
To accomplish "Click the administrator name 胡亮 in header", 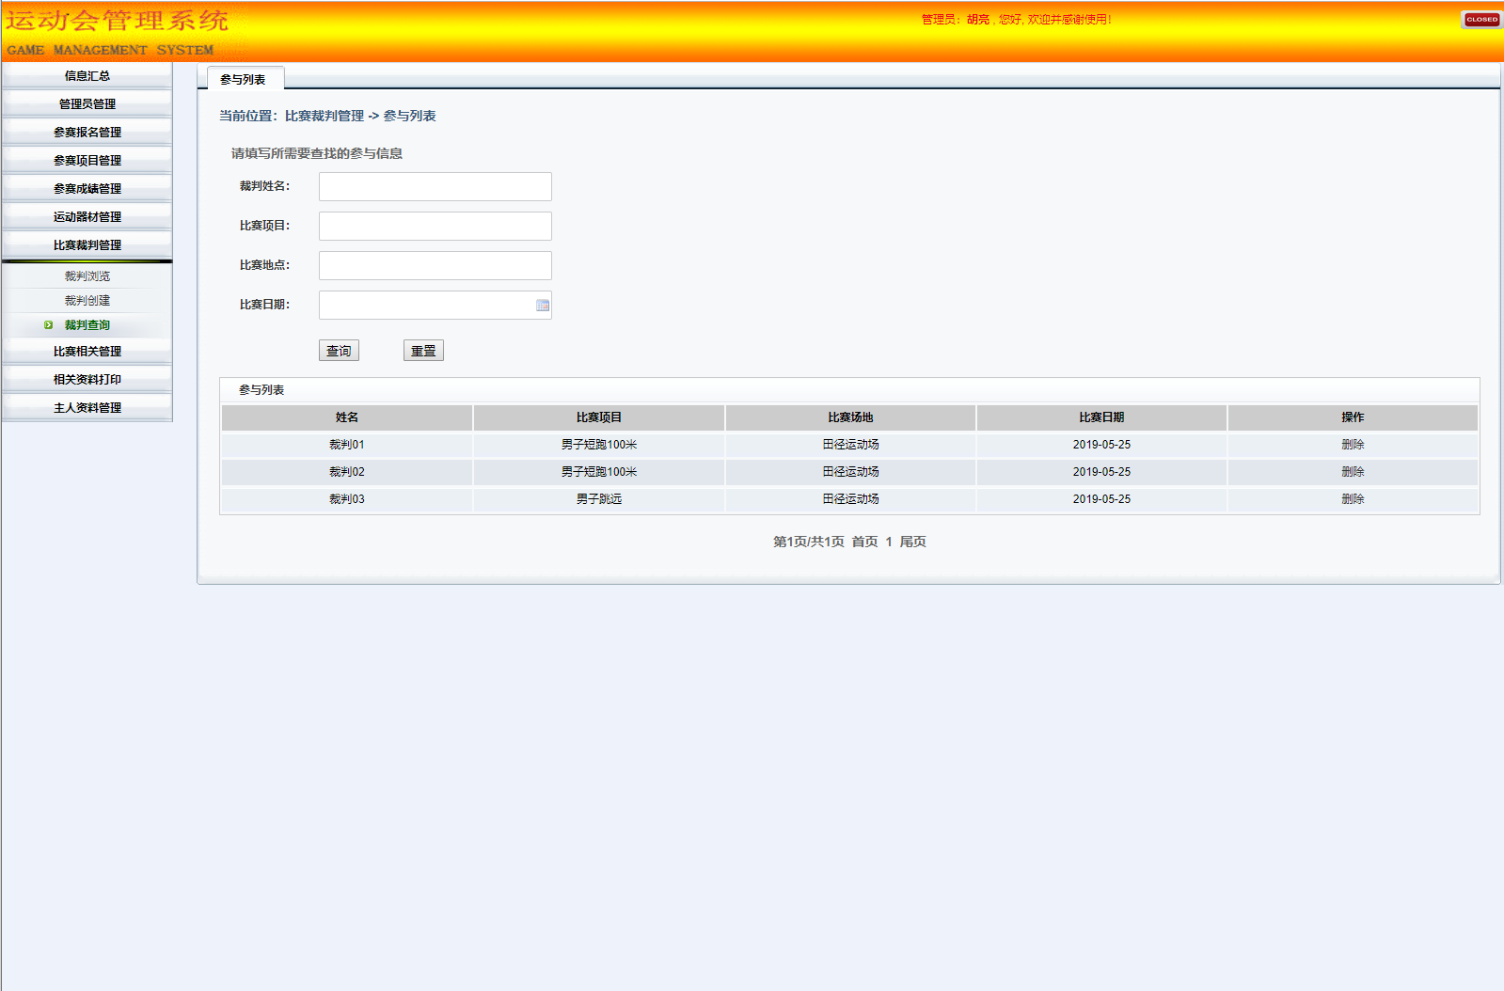I will [x=978, y=20].
